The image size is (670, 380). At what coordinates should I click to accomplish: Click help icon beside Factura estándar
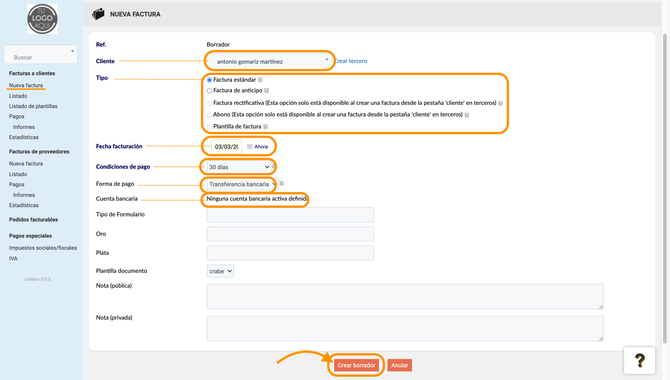click(x=260, y=80)
